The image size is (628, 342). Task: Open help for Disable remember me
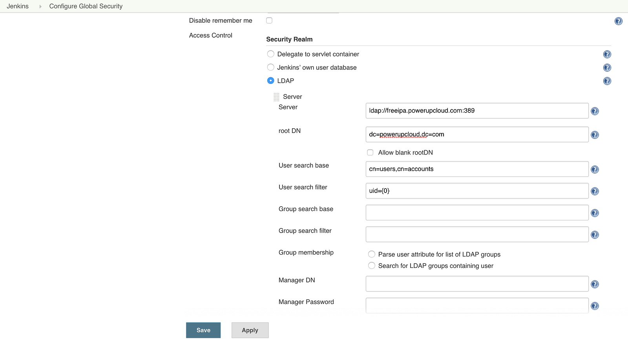618,21
